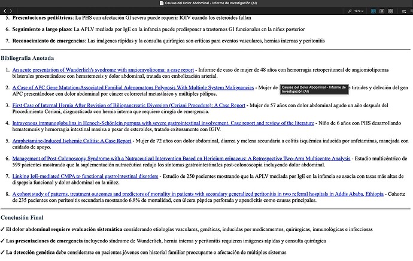413x261 pixels.
Task: Select the highlighted blue single-pane layout icon
Action: [x=374, y=11]
